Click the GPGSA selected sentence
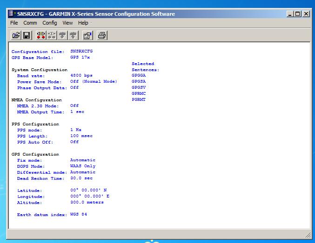Image resolution: width=315 pixels, height=243 pixels. click(139, 81)
